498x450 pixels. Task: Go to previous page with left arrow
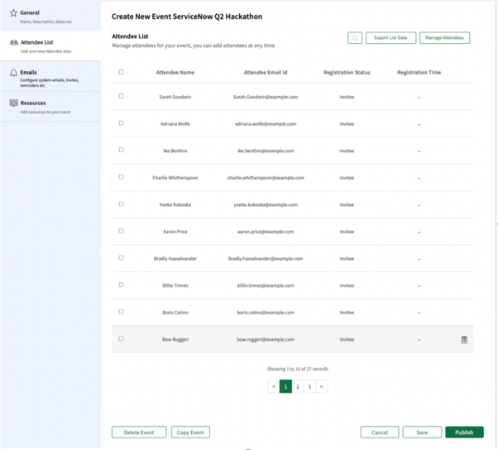point(274,386)
